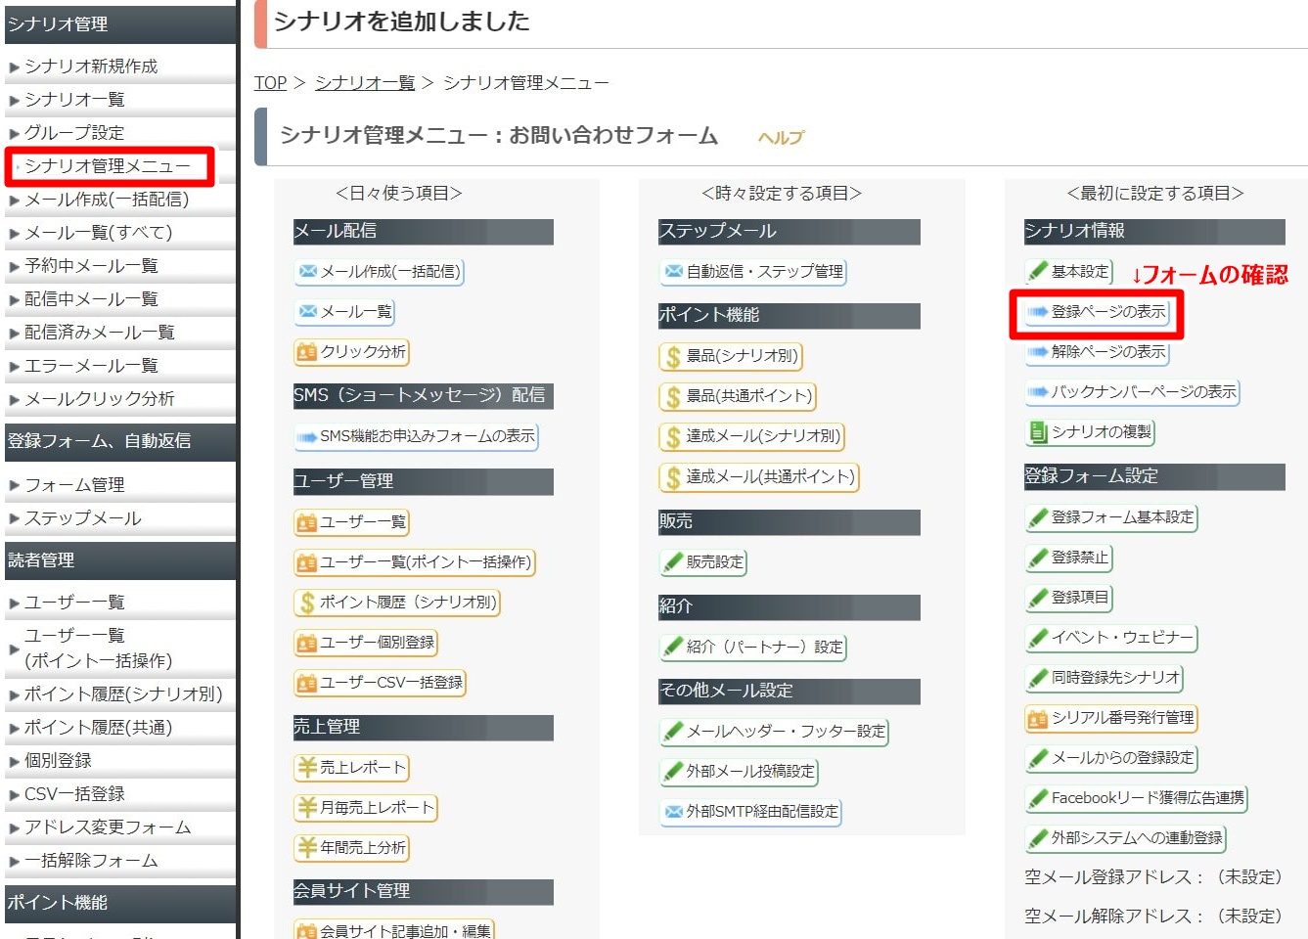The width and height of the screenshot is (1308, 939).
Task: Open メールからの登録設定
Action: pos(1111,758)
